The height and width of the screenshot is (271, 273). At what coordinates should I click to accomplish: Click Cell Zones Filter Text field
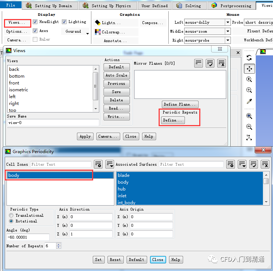61,164
